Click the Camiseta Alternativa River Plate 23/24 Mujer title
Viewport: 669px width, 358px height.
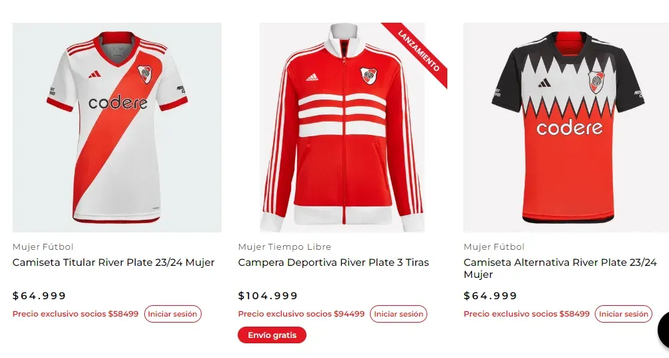560,268
